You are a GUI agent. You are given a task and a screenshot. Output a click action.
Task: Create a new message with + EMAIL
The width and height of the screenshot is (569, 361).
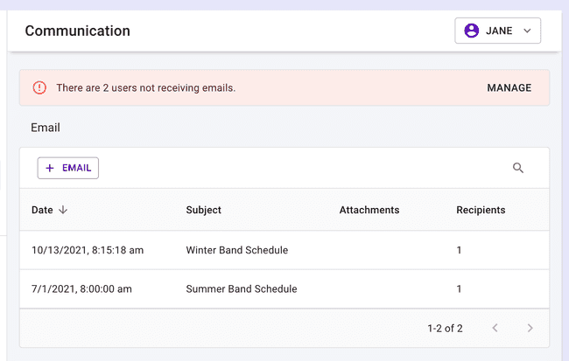pyautogui.click(x=68, y=168)
